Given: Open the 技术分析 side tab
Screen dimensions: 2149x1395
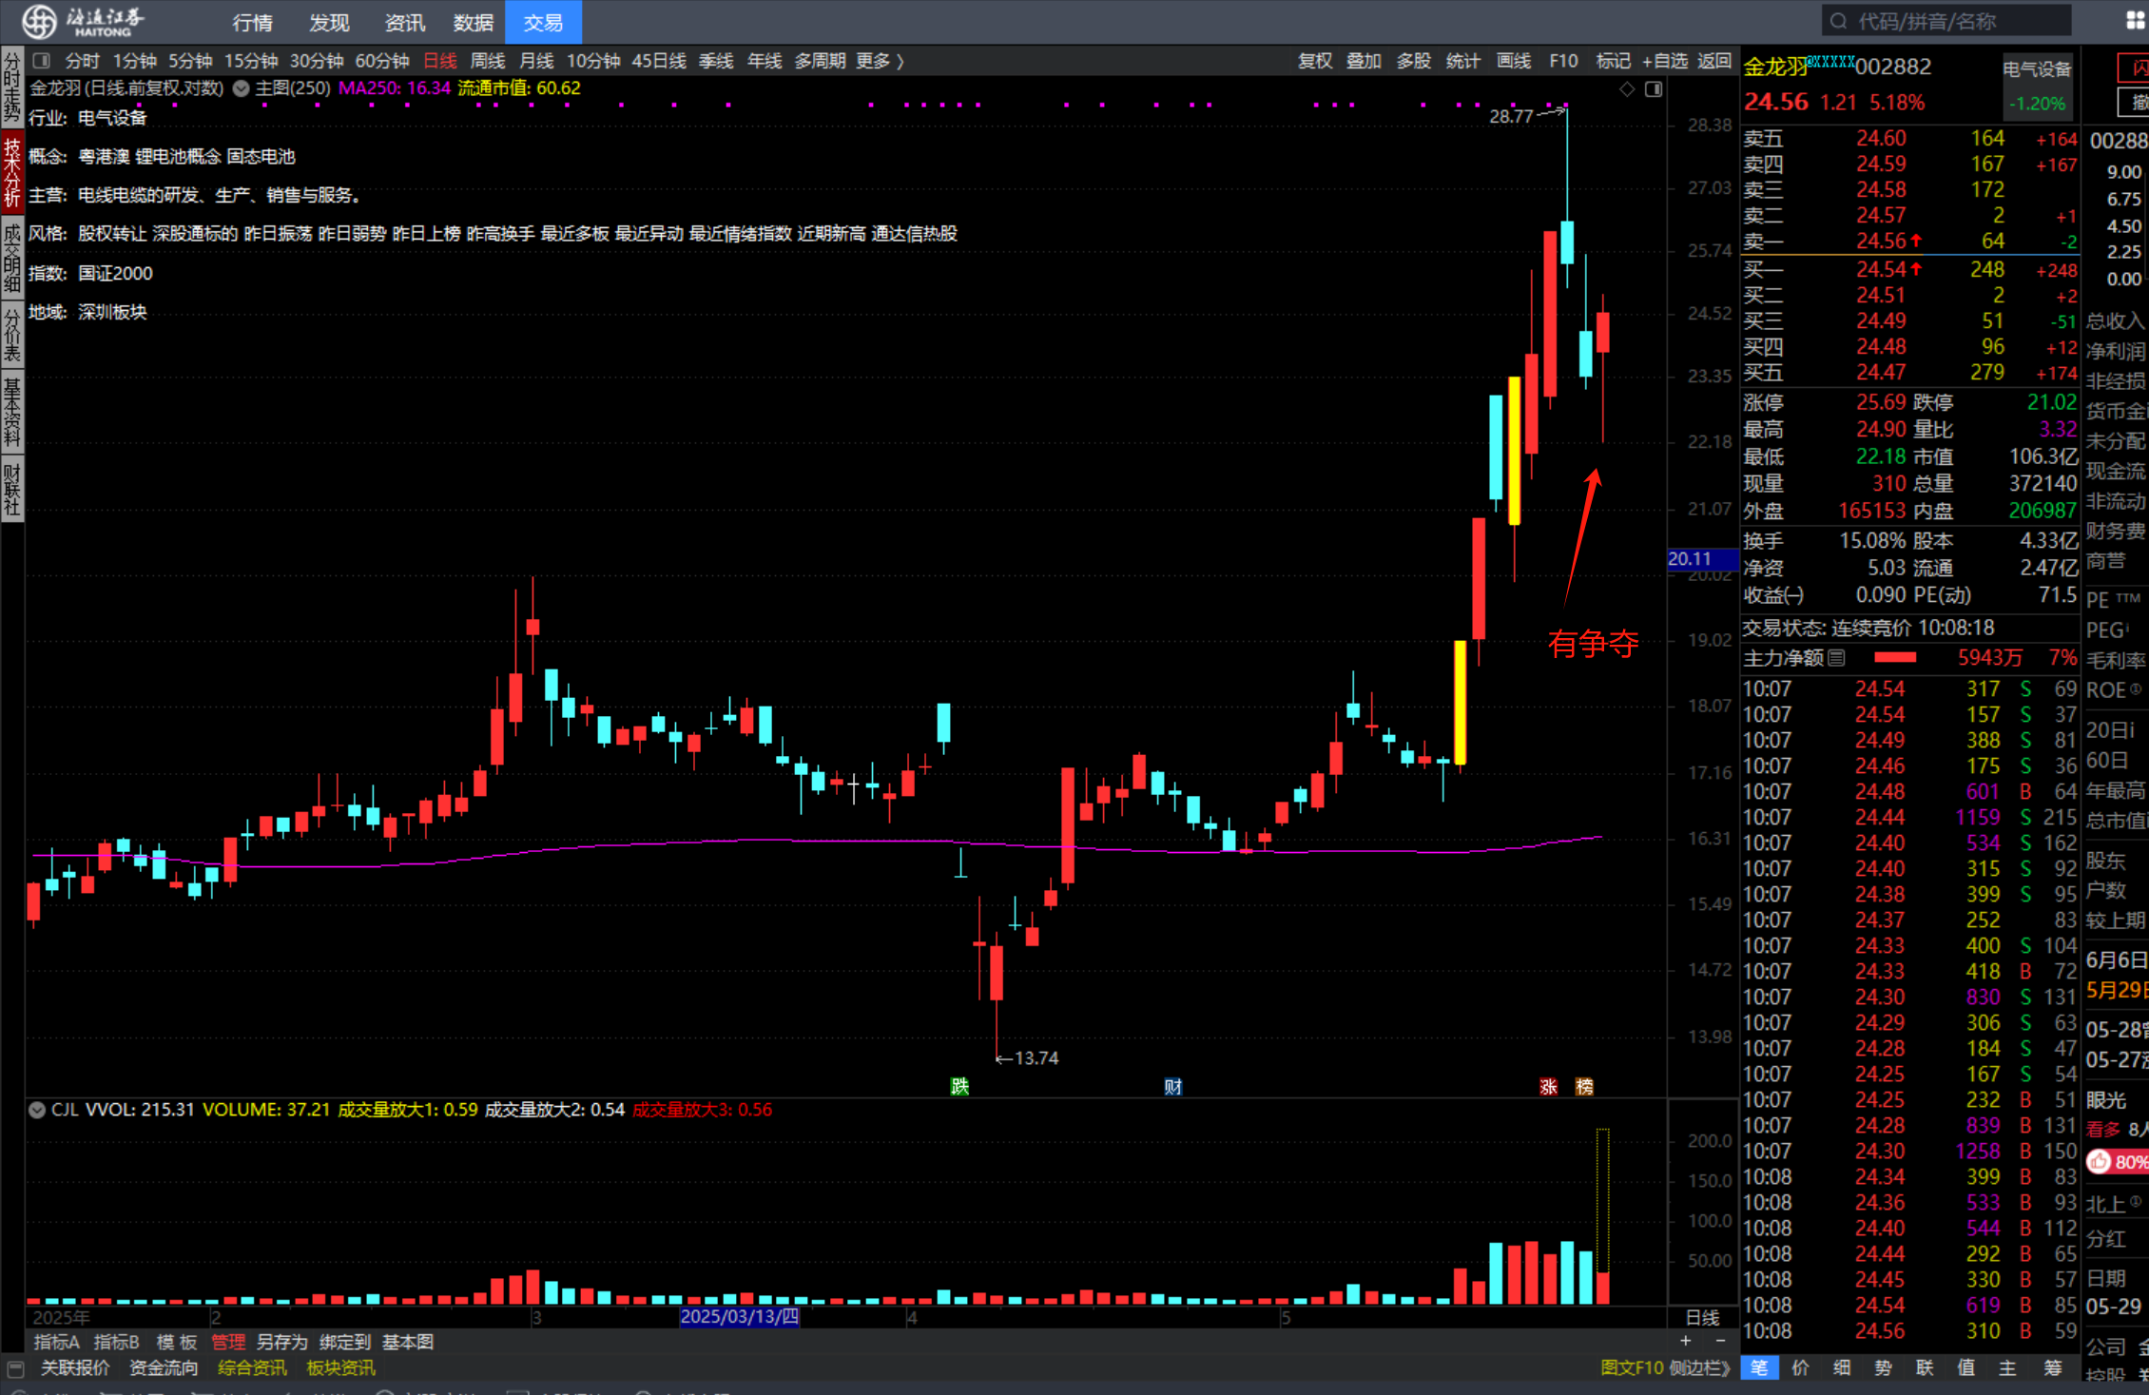Looking at the screenshot, I should click(x=11, y=171).
